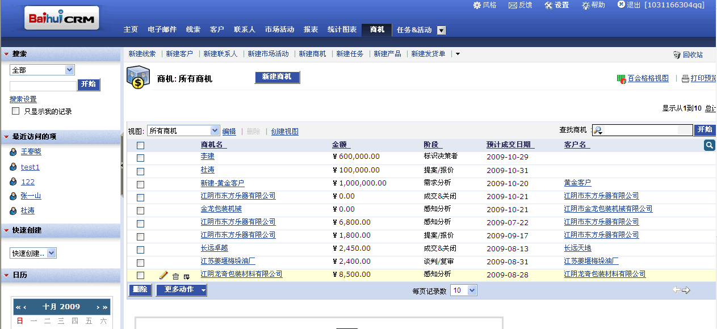Click the print preview printer icon
Screen dimensions: 717x329
click(685, 79)
